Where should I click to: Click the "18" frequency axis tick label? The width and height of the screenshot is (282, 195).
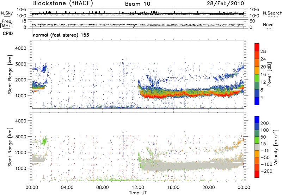(x=24, y=21)
